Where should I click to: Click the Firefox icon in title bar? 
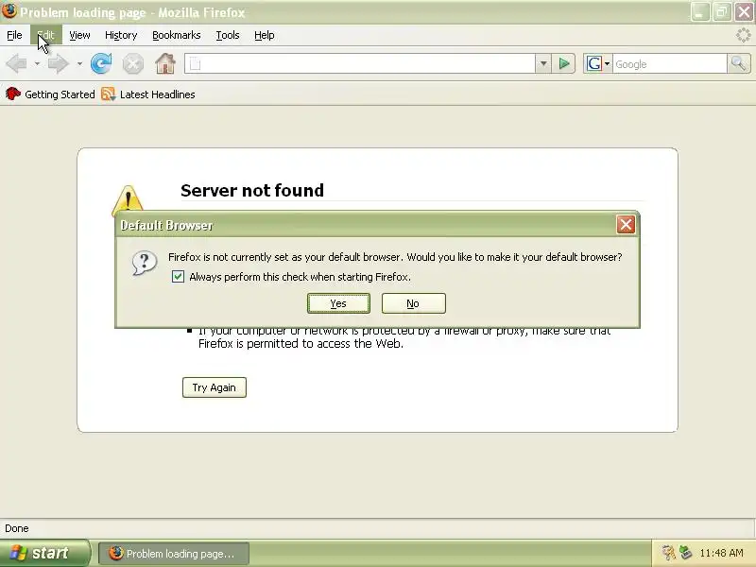9,10
